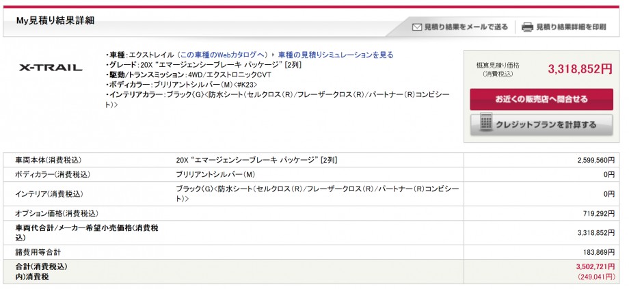Click the インテリアカラー summary line

click(278, 99)
